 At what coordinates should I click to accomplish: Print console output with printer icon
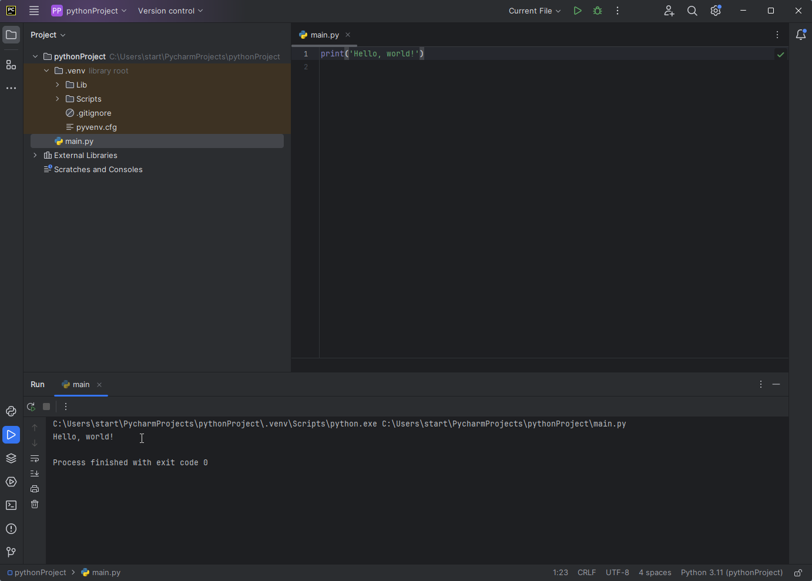[35, 489]
